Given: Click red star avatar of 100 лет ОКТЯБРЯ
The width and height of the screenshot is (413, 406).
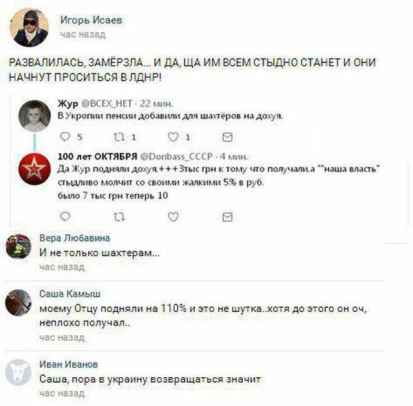Looking at the screenshot, I should coord(34,169).
